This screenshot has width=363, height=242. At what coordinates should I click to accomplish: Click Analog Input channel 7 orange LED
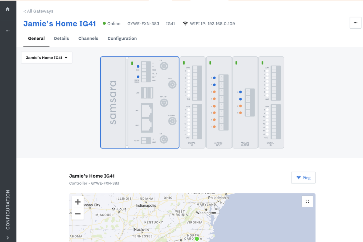[214, 127]
